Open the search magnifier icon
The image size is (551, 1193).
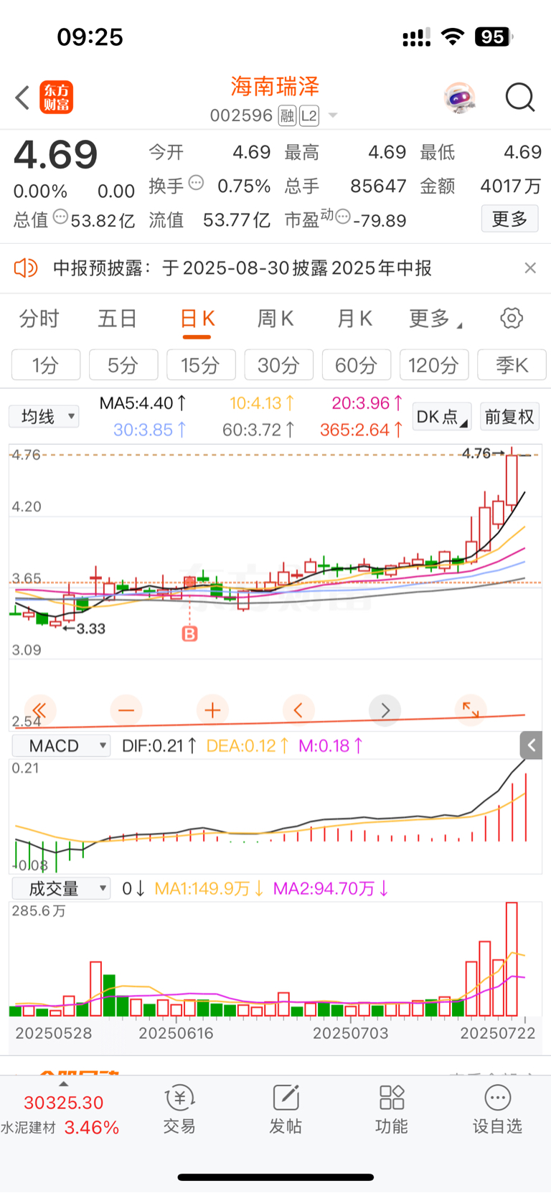pos(520,98)
